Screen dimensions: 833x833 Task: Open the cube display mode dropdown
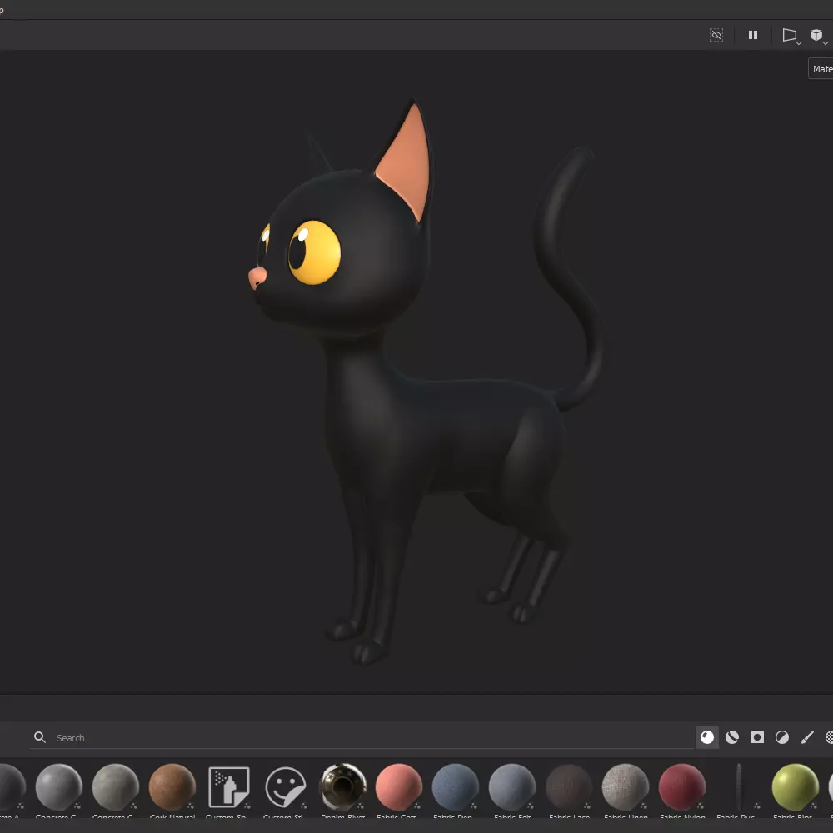click(x=818, y=36)
